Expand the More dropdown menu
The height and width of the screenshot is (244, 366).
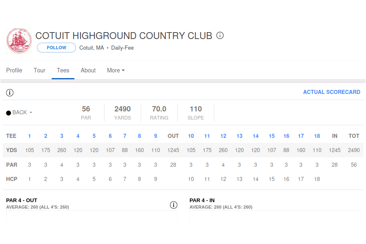[x=116, y=70]
